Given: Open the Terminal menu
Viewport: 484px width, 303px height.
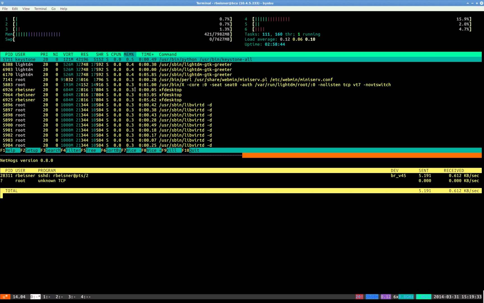Looking at the screenshot, I should (40, 9).
